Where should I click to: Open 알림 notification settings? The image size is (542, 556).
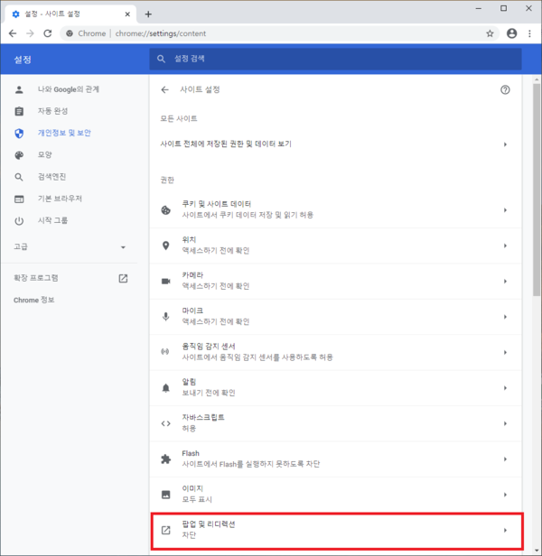point(335,388)
